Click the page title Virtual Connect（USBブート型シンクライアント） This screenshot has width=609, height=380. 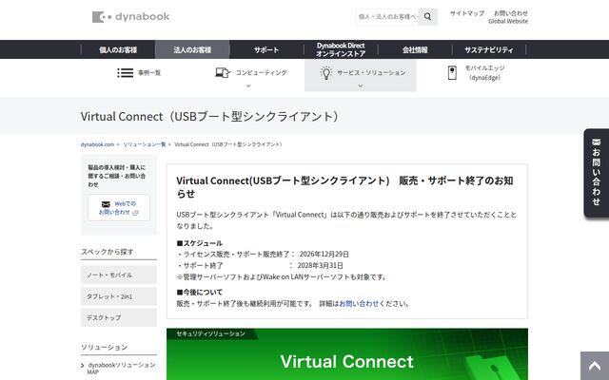211,116
